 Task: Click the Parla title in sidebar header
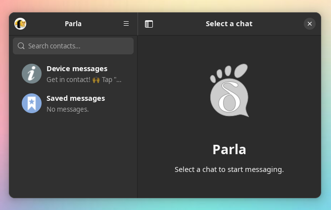pyautogui.click(x=73, y=24)
